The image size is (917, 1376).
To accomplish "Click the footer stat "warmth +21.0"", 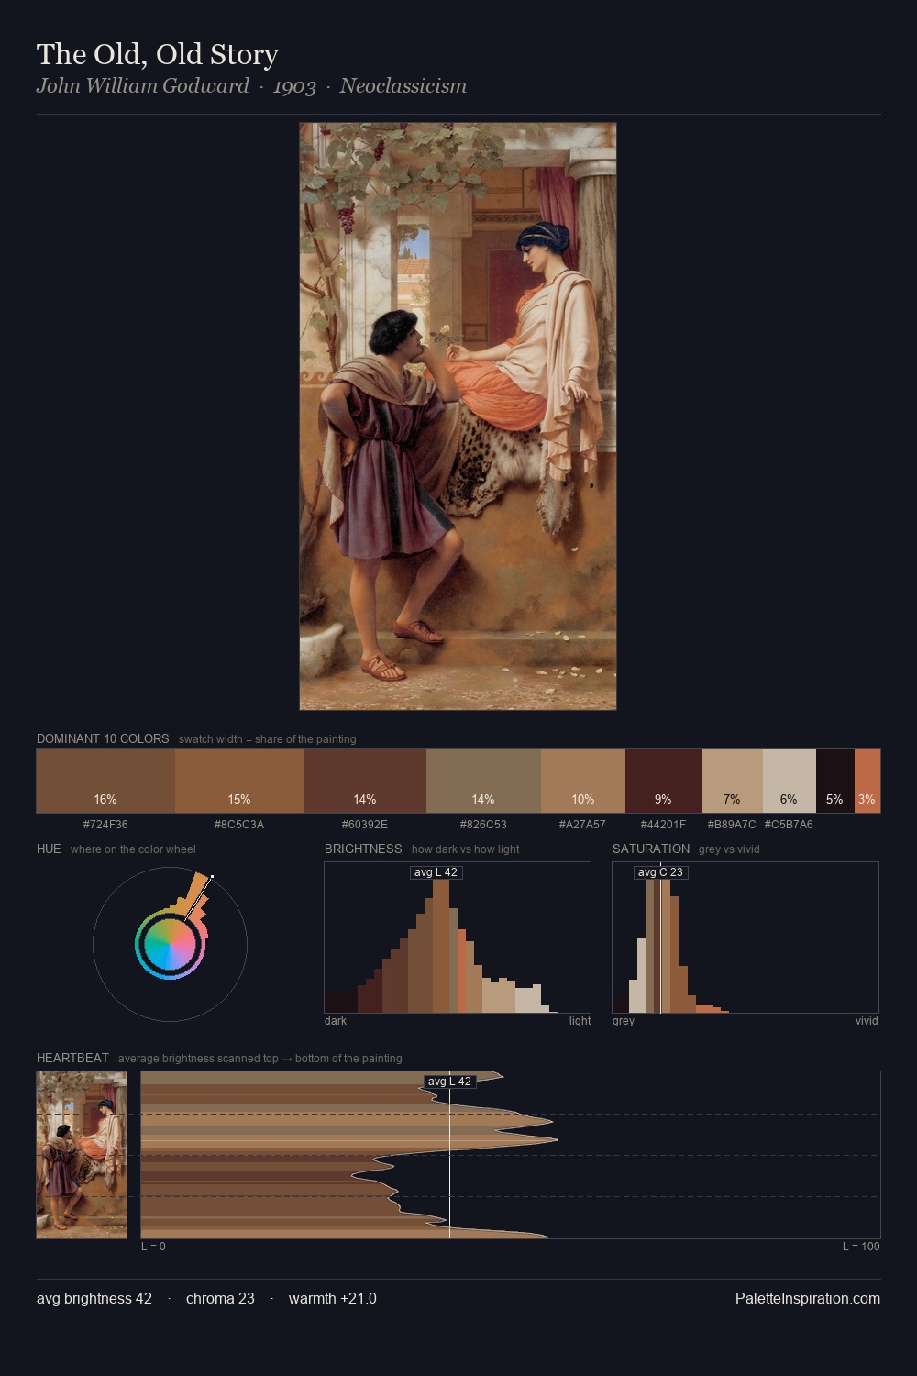I will (x=332, y=1298).
